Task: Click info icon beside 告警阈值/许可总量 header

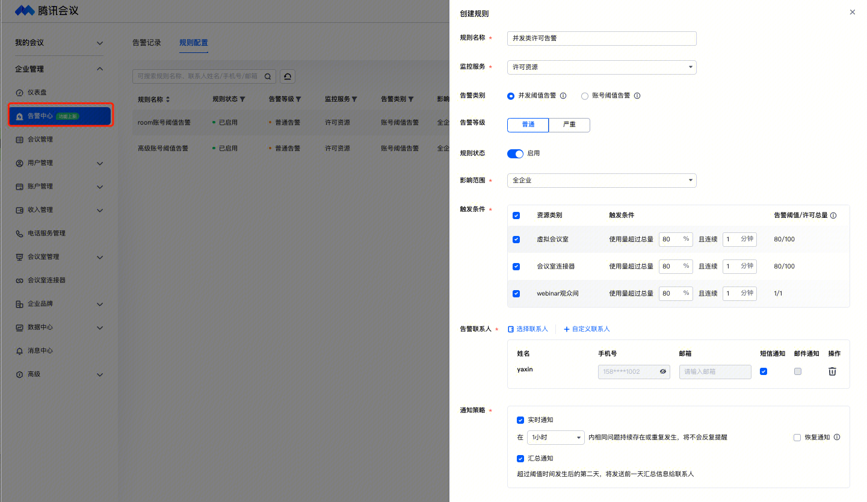Action: (833, 215)
